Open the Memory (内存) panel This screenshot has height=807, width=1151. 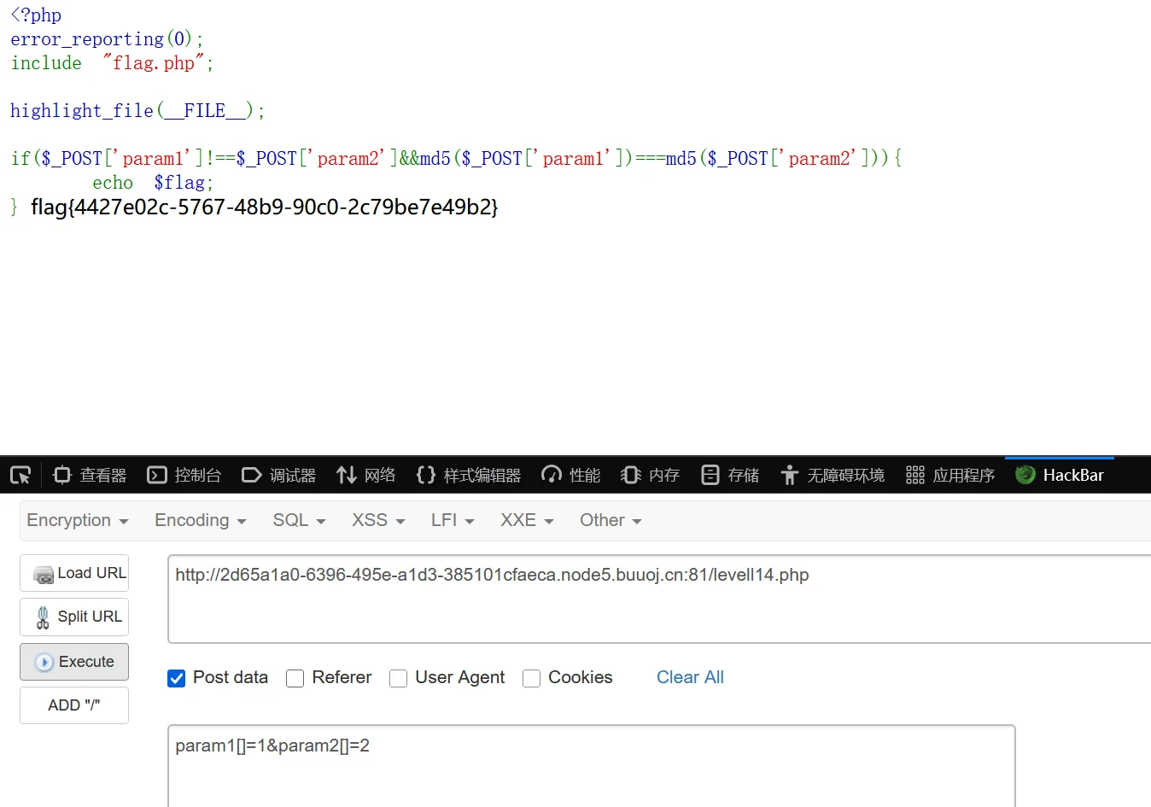651,475
